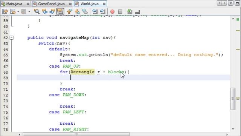Switch to GamePanel.java tab
241x136 pixels.
pyautogui.click(x=52, y=4)
